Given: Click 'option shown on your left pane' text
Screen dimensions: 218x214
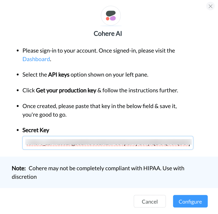Looking at the screenshot, I should pos(110,75).
